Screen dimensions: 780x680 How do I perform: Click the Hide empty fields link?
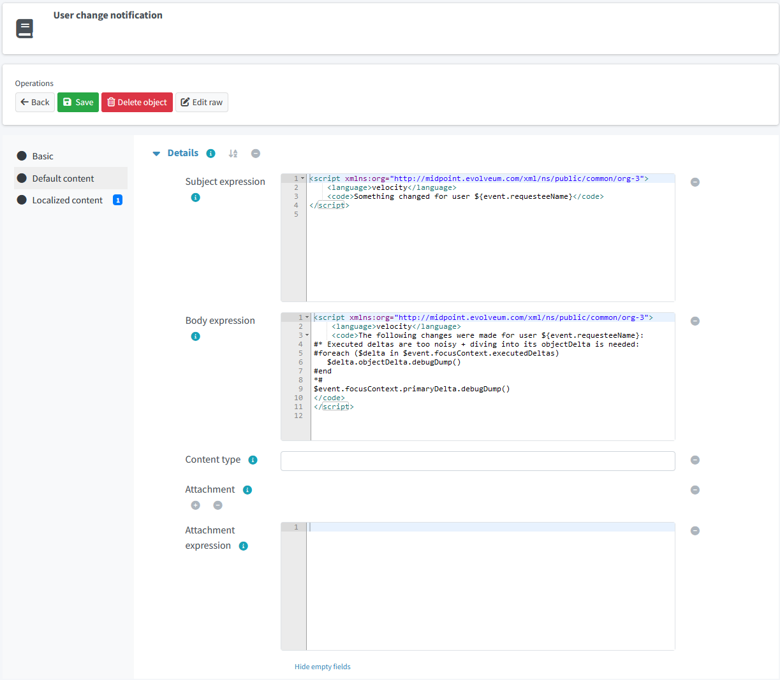pos(322,666)
